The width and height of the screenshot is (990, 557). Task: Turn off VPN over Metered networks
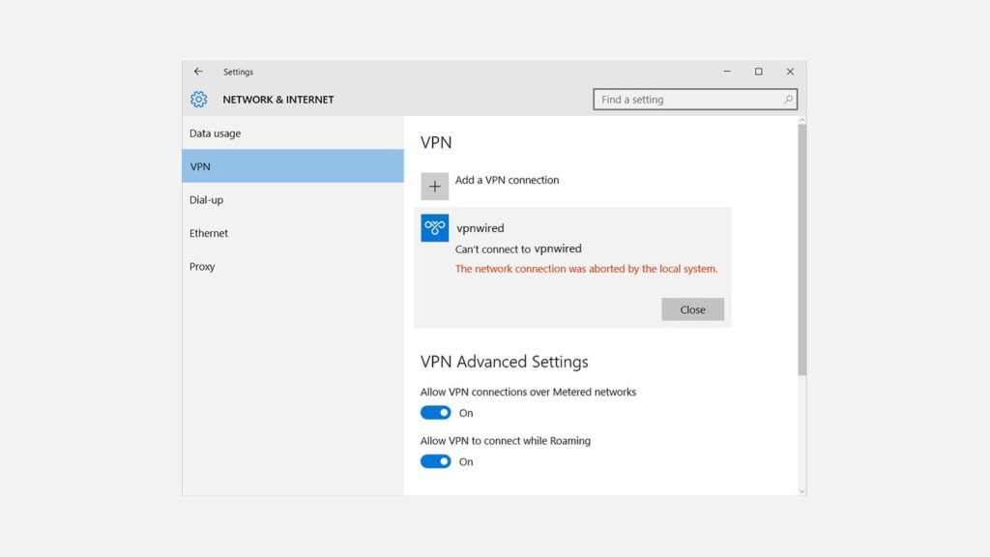[436, 413]
